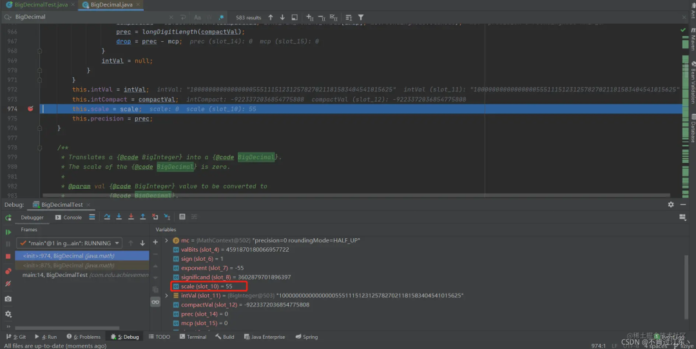The image size is (696, 349).
Task: Select frame main:14, BigDecimalTest
Action: (82, 275)
